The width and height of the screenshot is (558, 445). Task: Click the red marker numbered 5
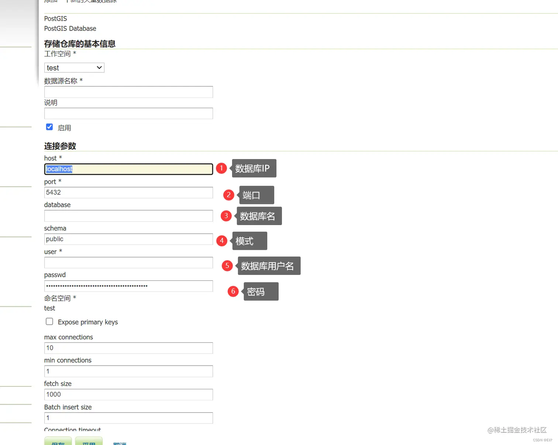[x=227, y=265]
